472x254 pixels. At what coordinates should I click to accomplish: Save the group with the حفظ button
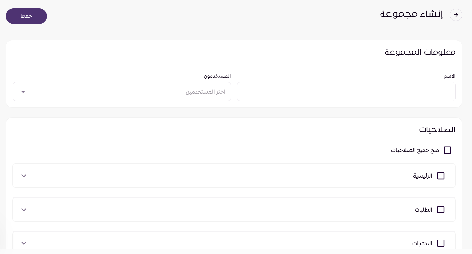(26, 16)
